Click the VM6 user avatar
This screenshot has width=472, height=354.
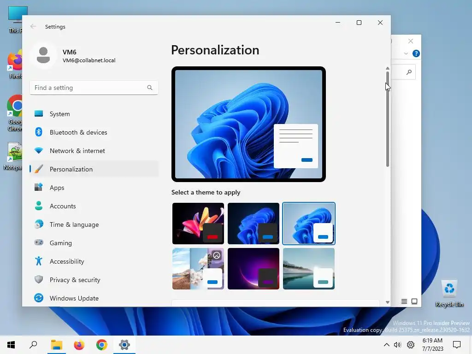tap(43, 55)
